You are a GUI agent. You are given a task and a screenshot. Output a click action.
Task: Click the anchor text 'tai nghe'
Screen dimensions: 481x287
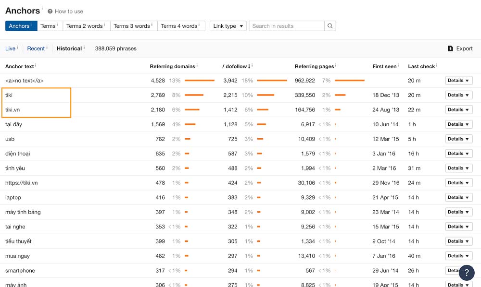(x=15, y=227)
